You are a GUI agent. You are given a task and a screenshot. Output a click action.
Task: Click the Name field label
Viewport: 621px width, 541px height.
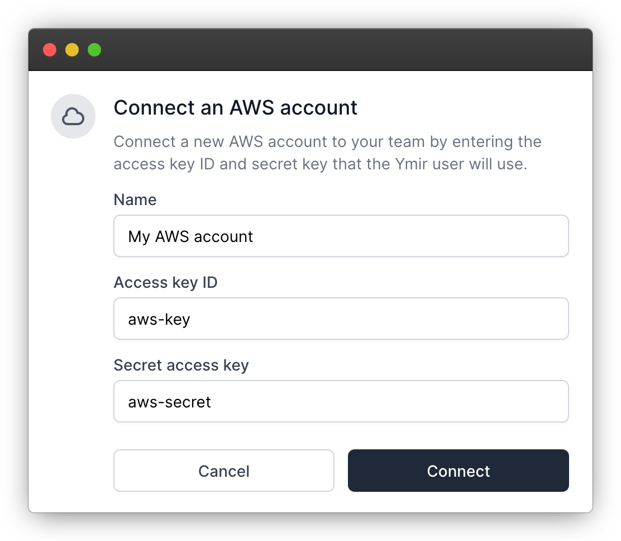pos(135,200)
